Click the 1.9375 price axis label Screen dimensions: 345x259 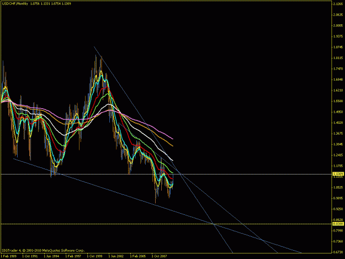[x=338, y=36]
